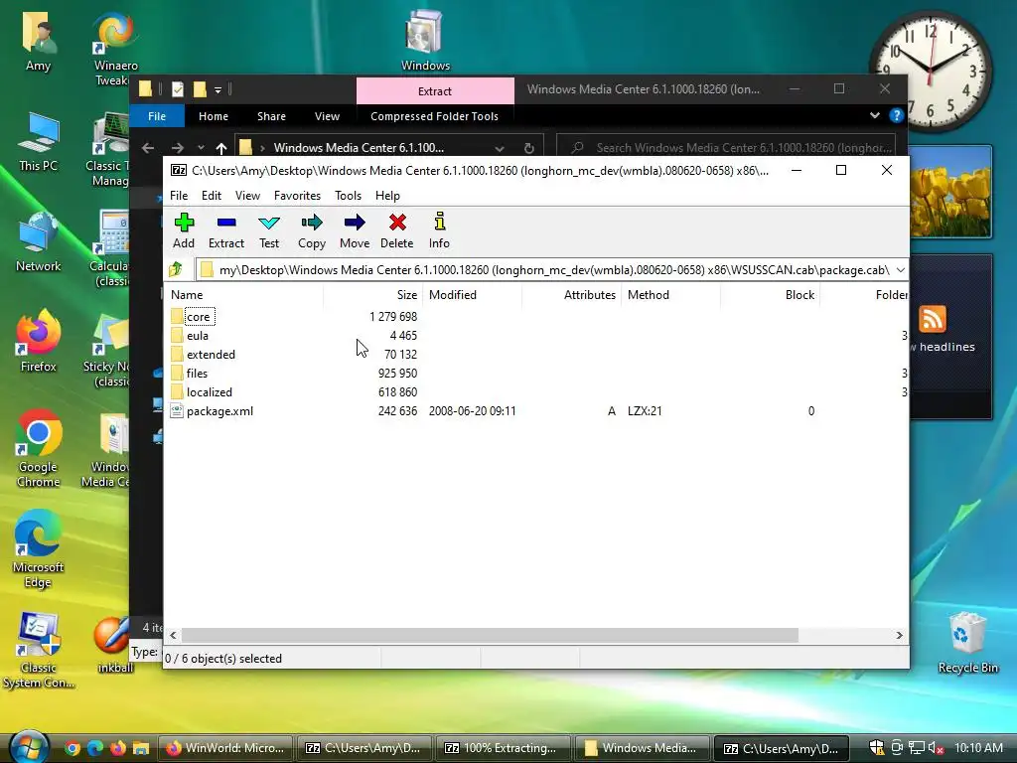Open This PC desktop icon
Image resolution: width=1017 pixels, height=763 pixels.
[39, 141]
